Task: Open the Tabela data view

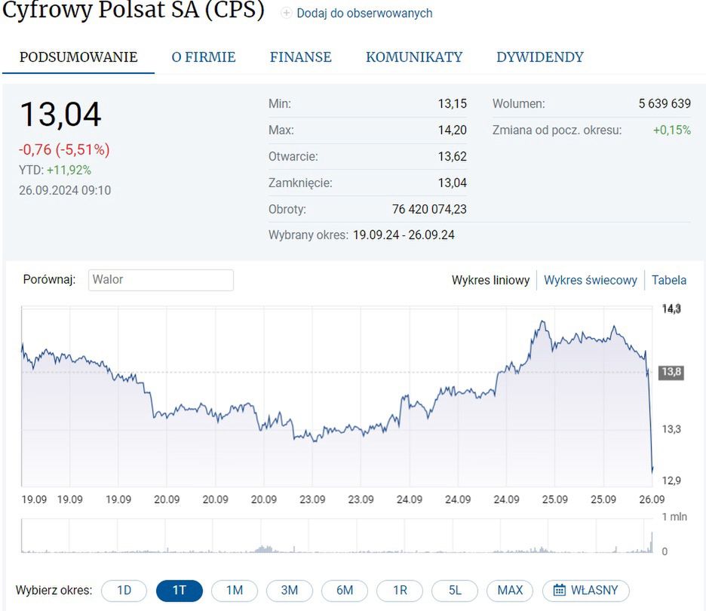Action: click(x=669, y=280)
